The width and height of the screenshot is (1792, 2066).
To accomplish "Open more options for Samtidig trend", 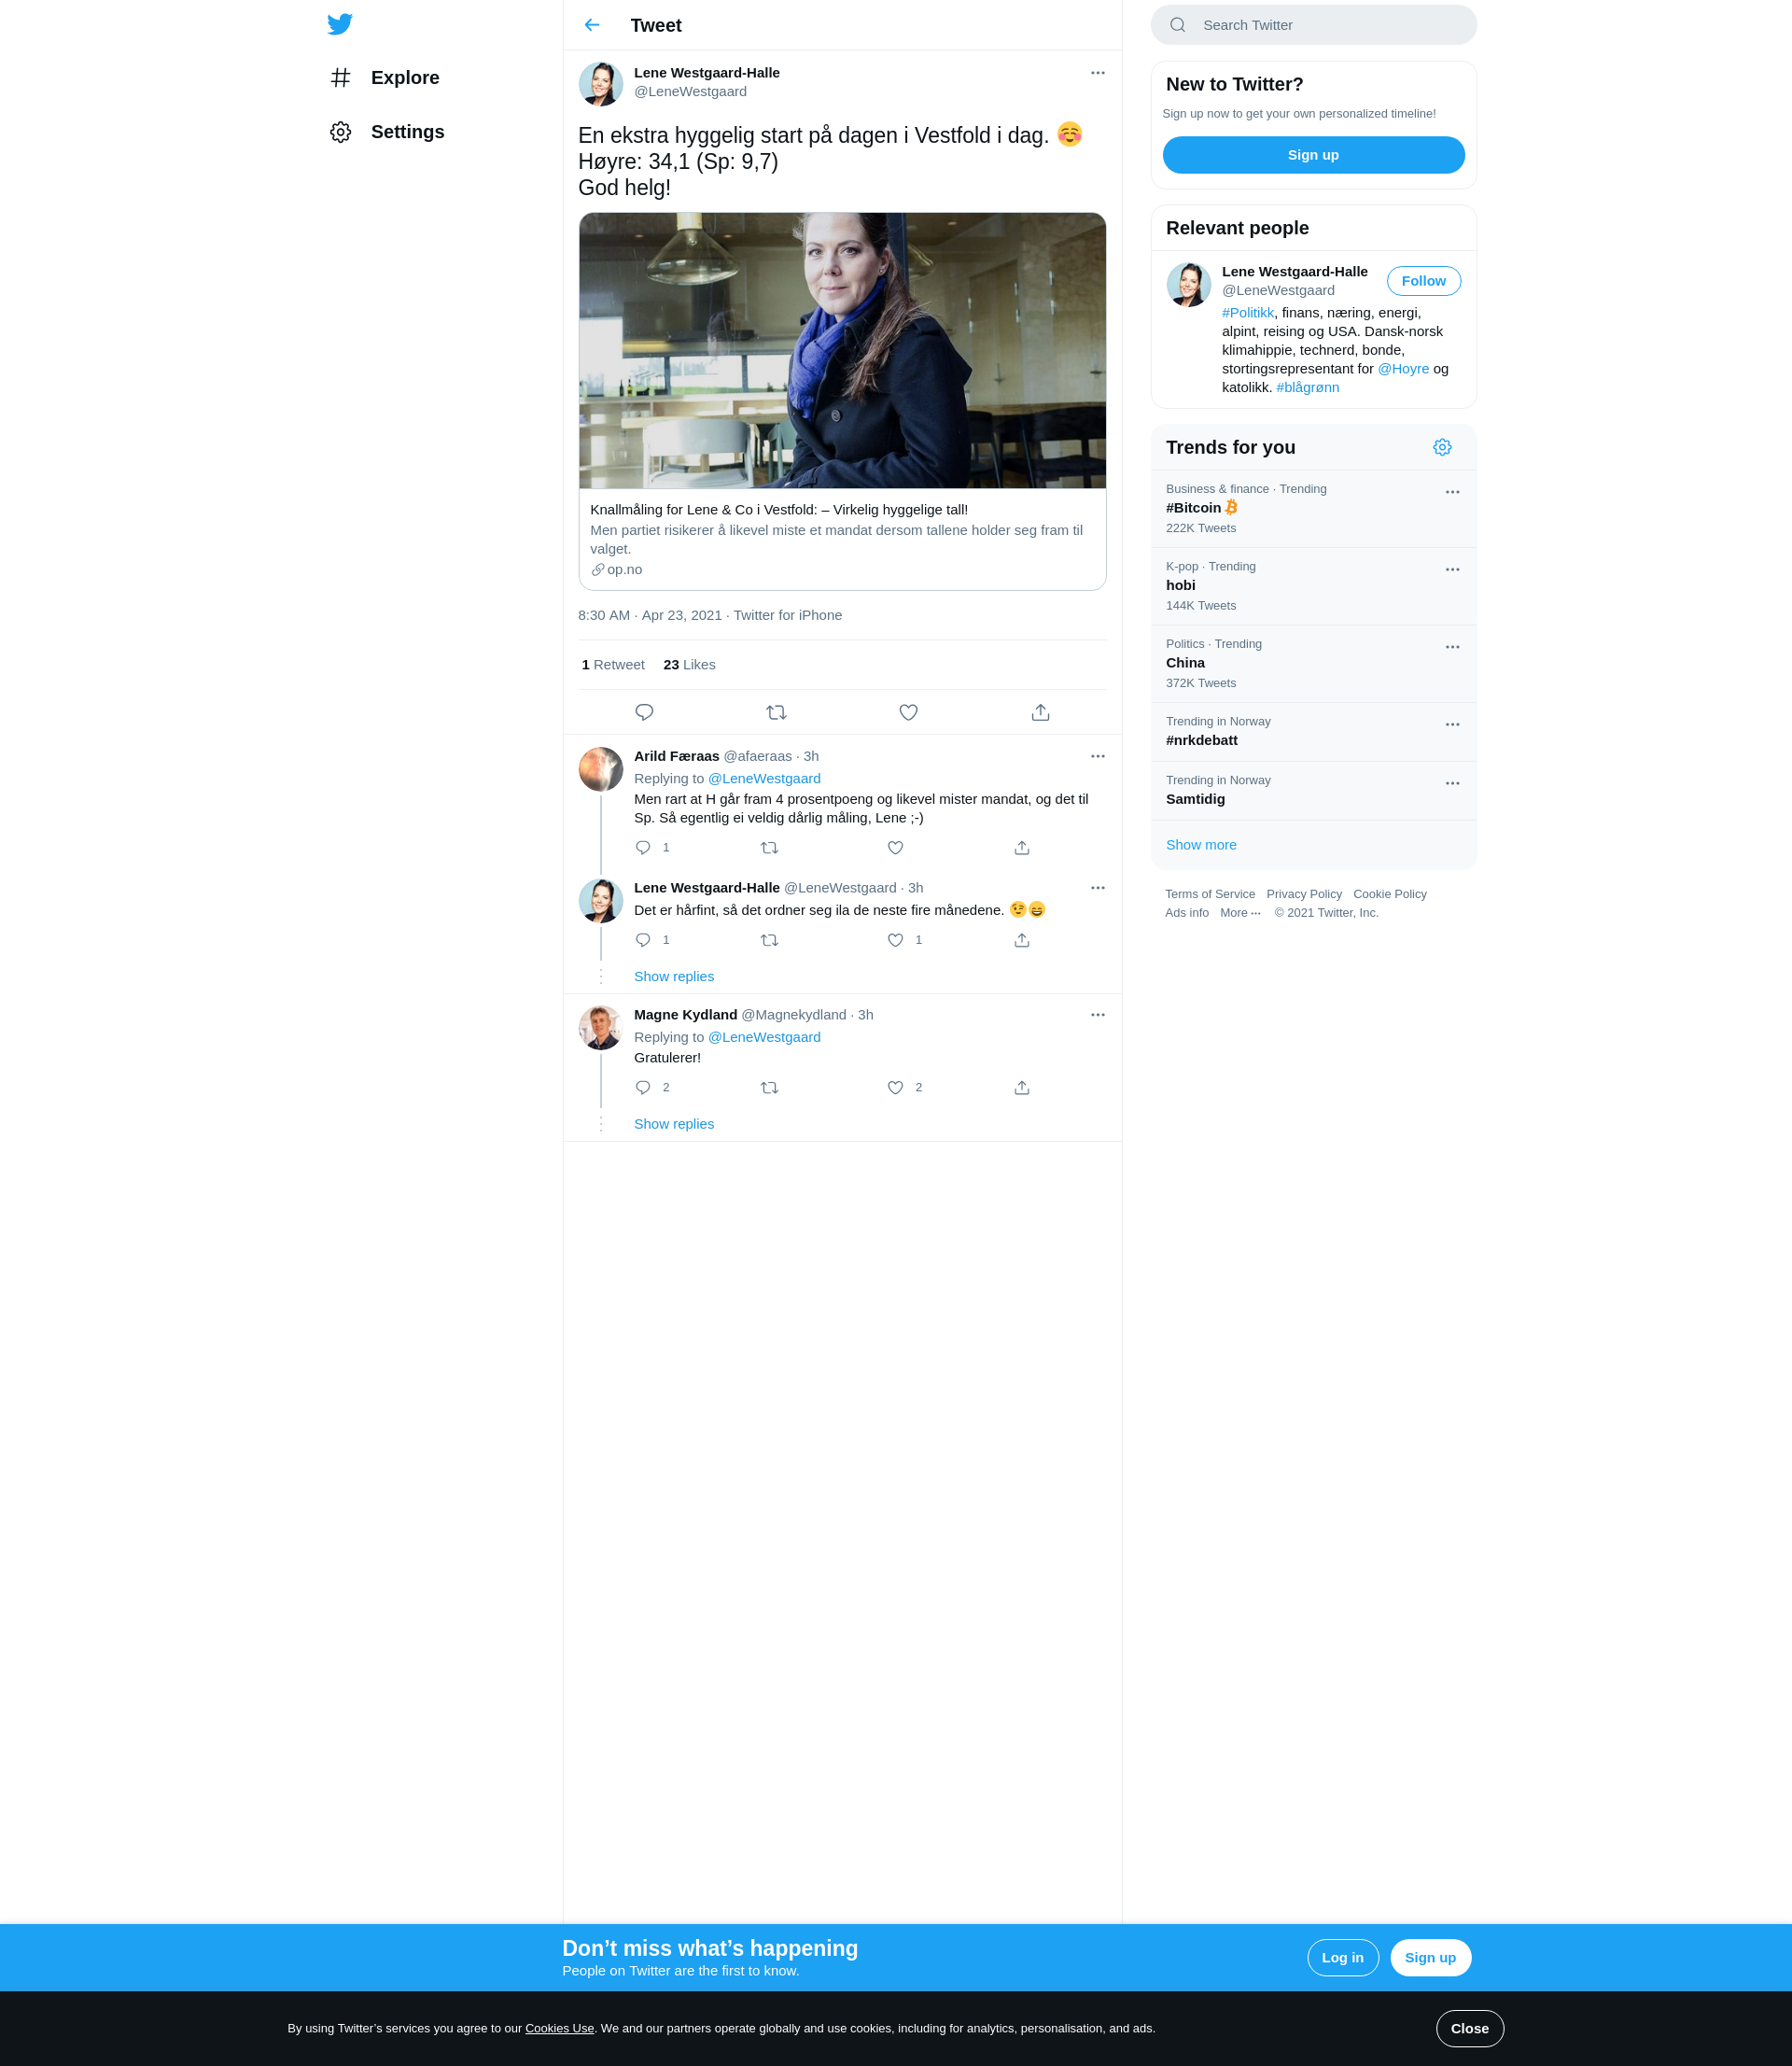I will coord(1452,783).
